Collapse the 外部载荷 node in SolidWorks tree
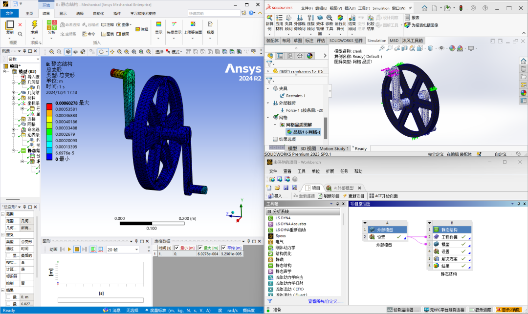 pyautogui.click(x=268, y=103)
